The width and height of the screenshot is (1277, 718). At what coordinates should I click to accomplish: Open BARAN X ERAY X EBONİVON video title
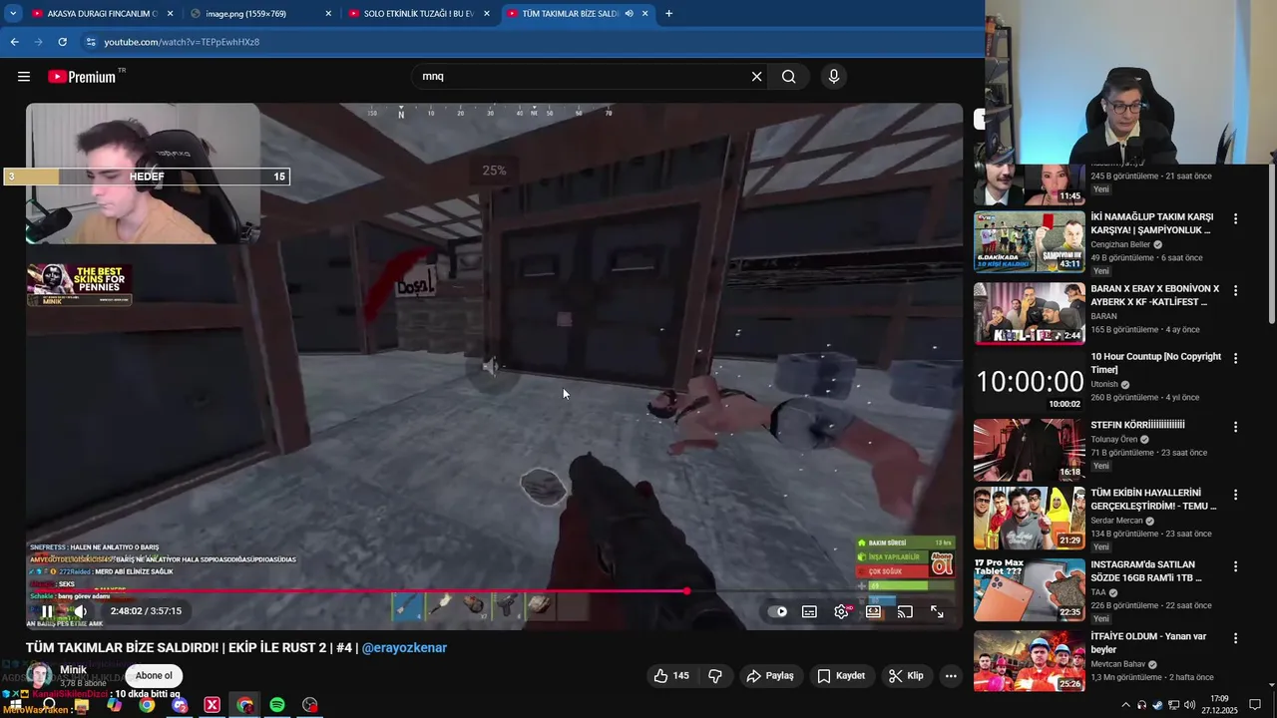1154,295
